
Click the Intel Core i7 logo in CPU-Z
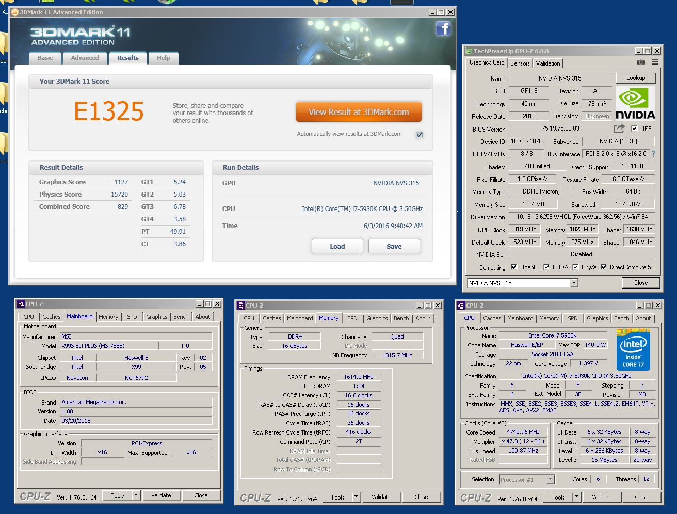tap(633, 349)
